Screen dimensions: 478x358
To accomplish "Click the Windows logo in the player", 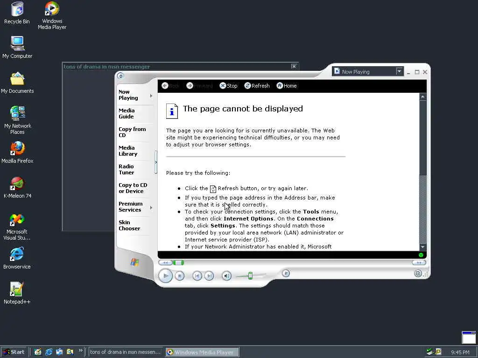I will click(135, 262).
